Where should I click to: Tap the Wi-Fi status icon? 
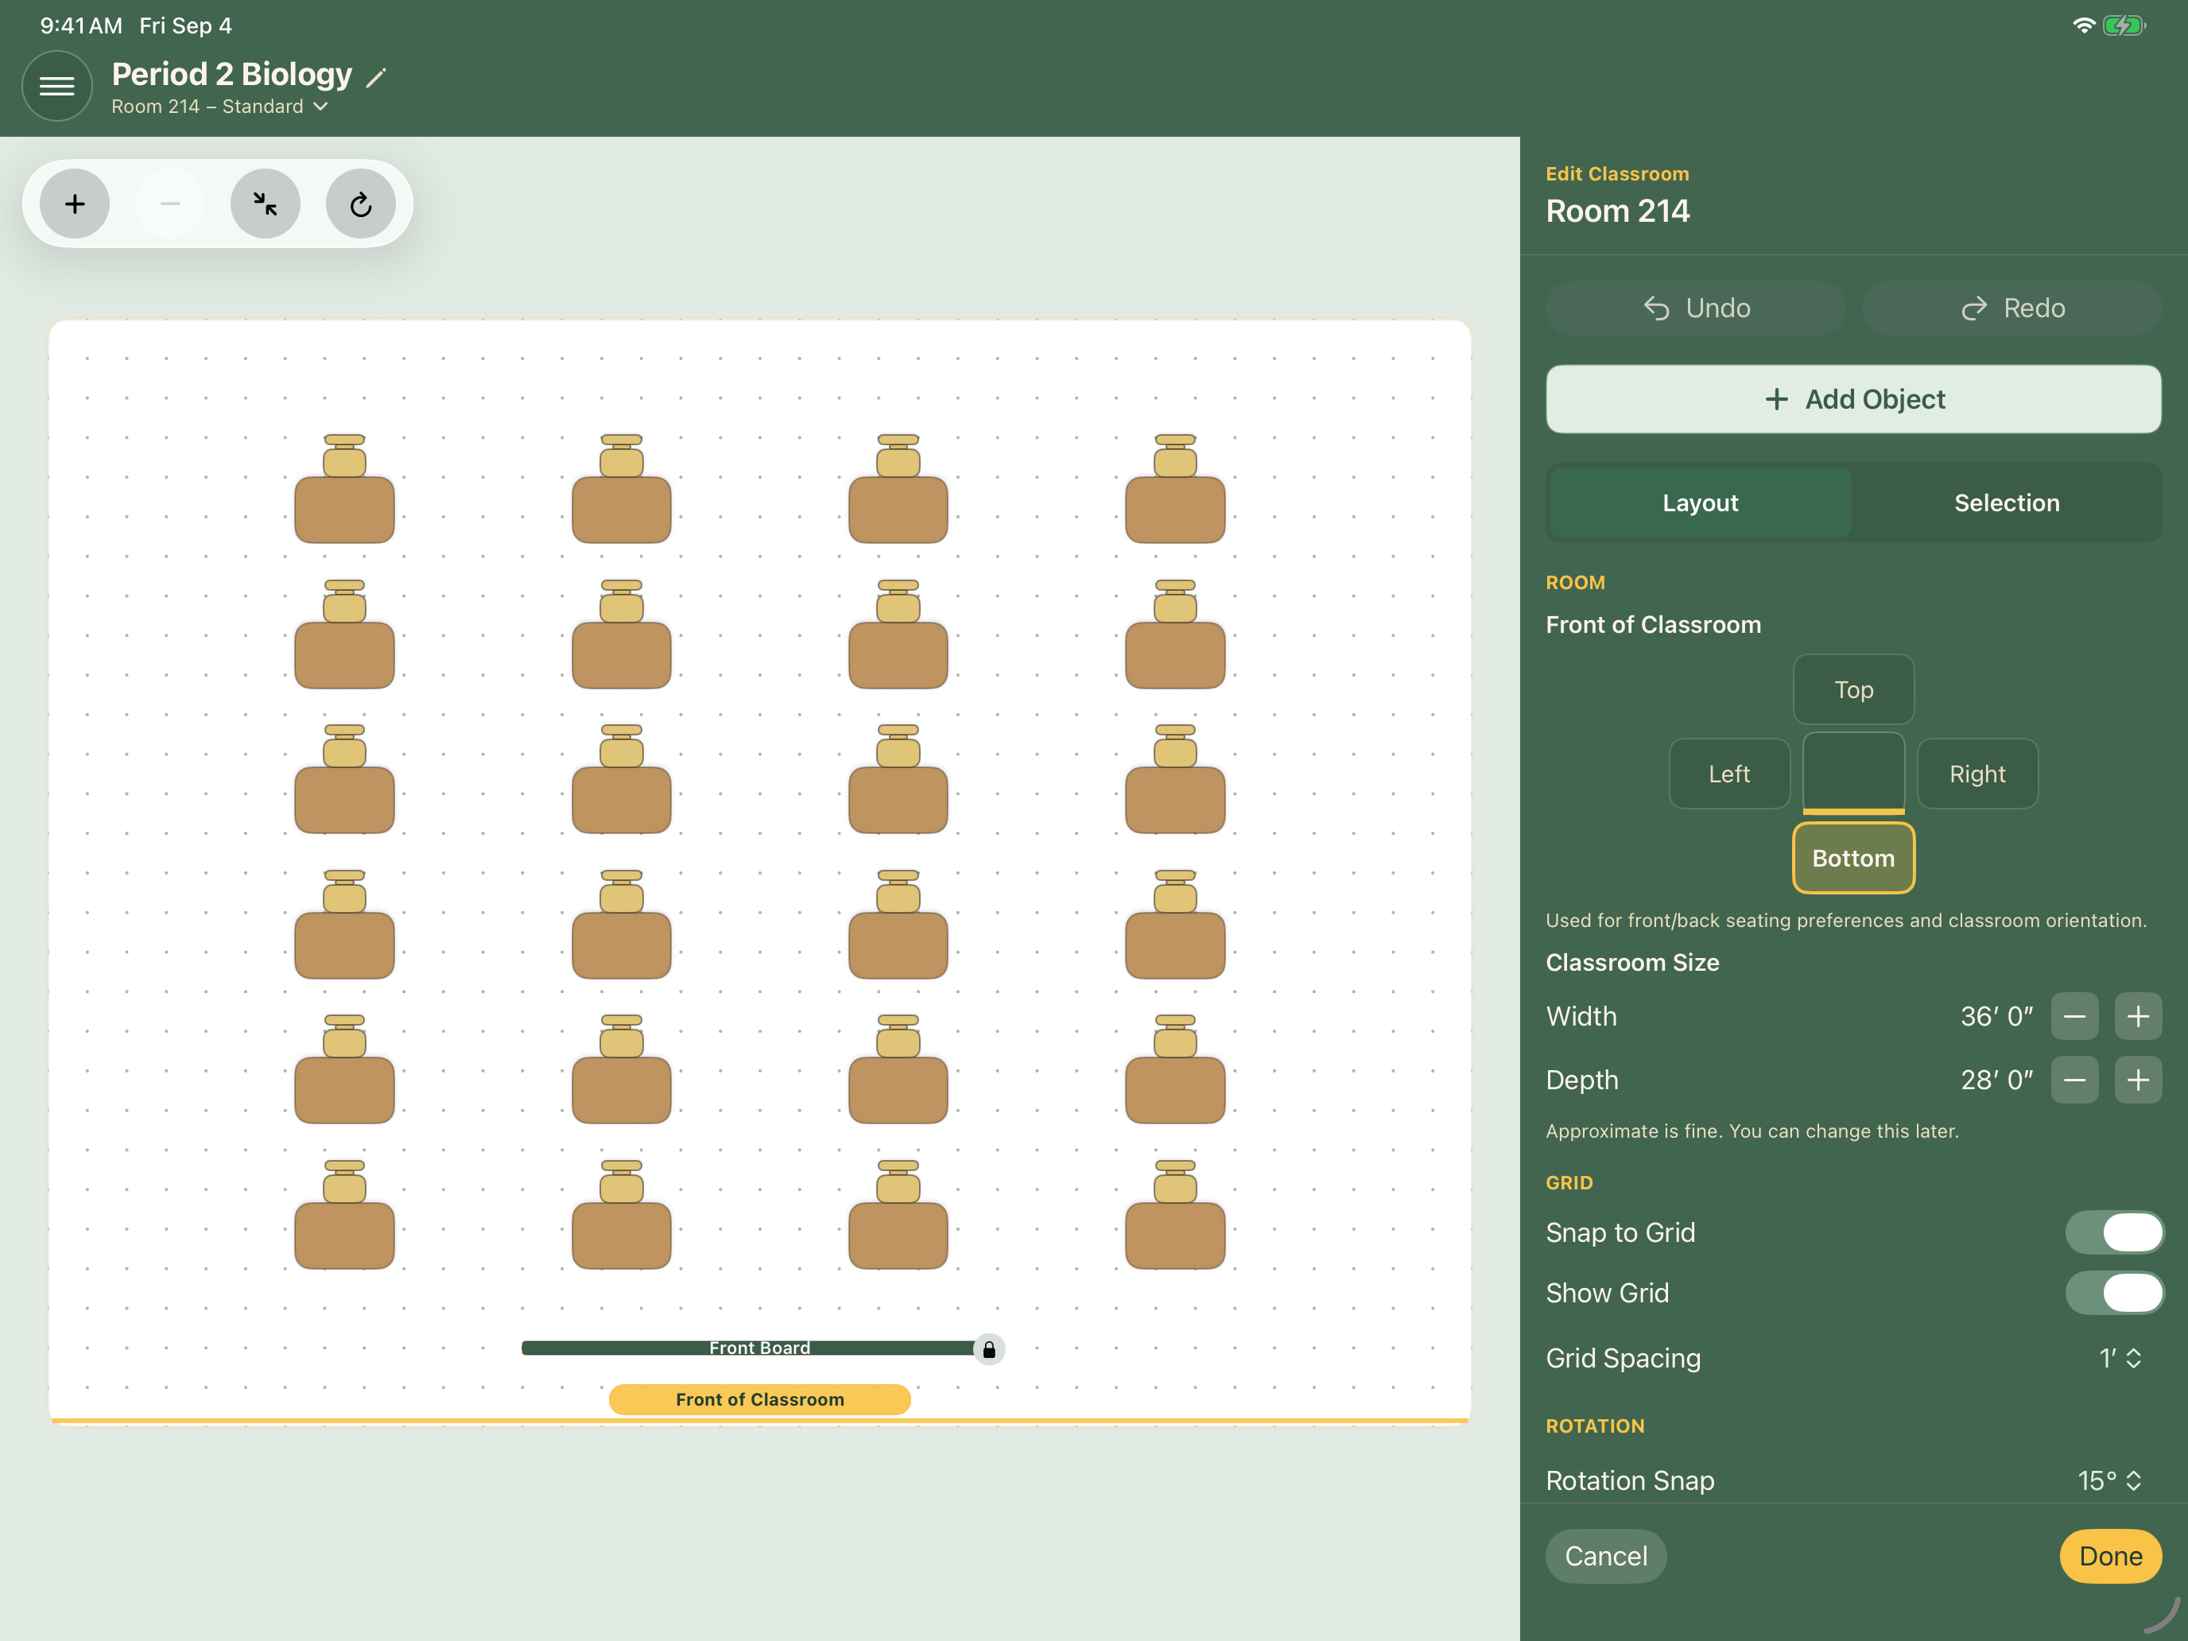pos(2083,25)
